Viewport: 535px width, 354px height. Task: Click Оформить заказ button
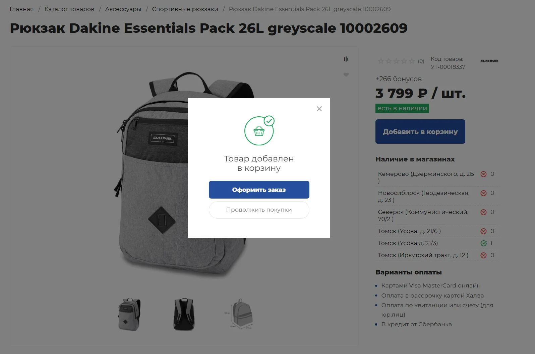tap(259, 190)
